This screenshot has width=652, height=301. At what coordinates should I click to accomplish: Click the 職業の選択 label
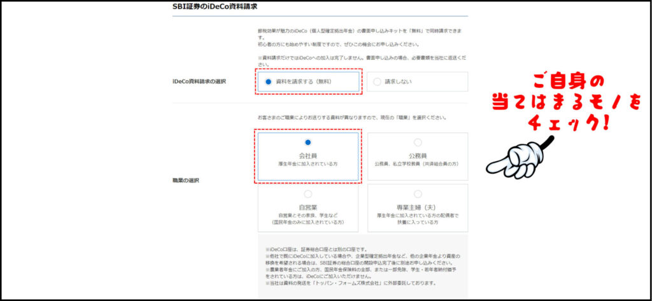click(x=185, y=181)
